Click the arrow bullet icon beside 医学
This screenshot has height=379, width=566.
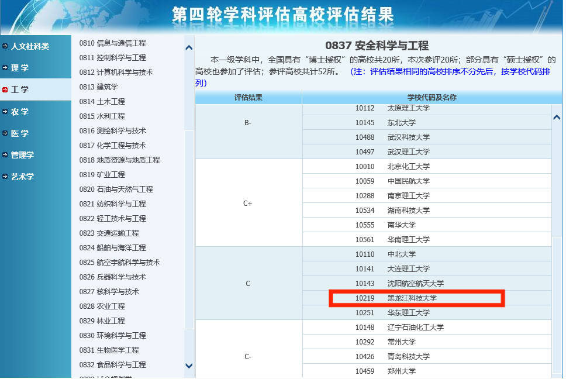click(5, 133)
